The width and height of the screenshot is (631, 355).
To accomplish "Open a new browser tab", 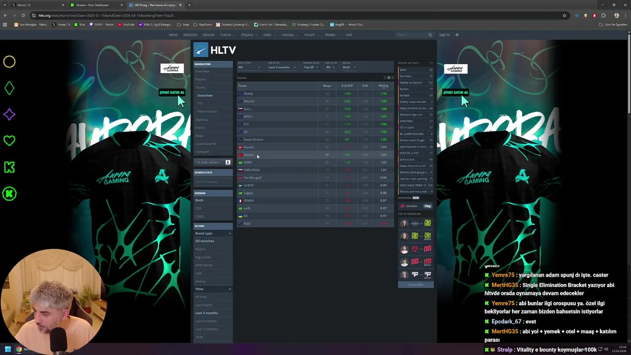I will [x=189, y=5].
